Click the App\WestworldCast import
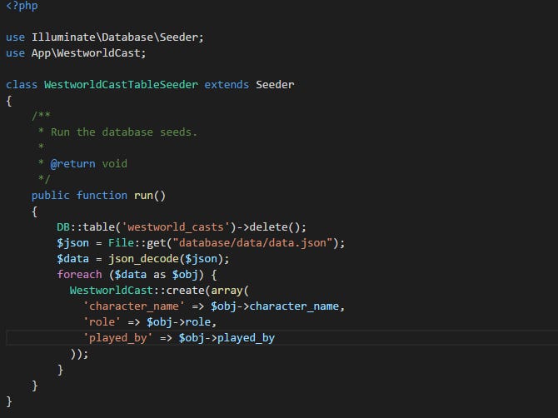 (88, 53)
